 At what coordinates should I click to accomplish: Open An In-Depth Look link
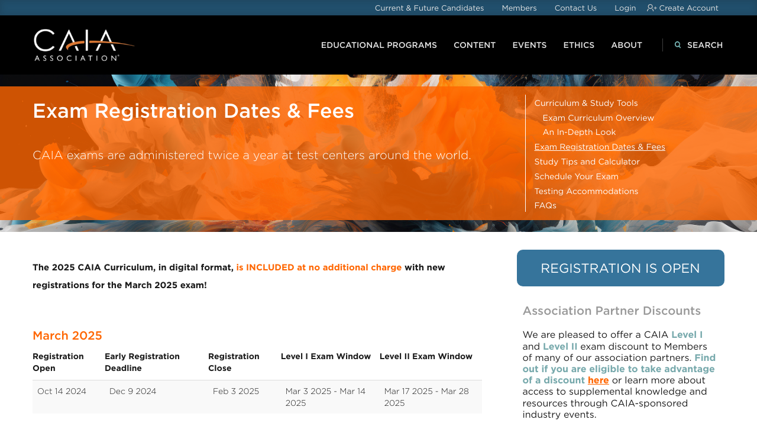pos(580,132)
